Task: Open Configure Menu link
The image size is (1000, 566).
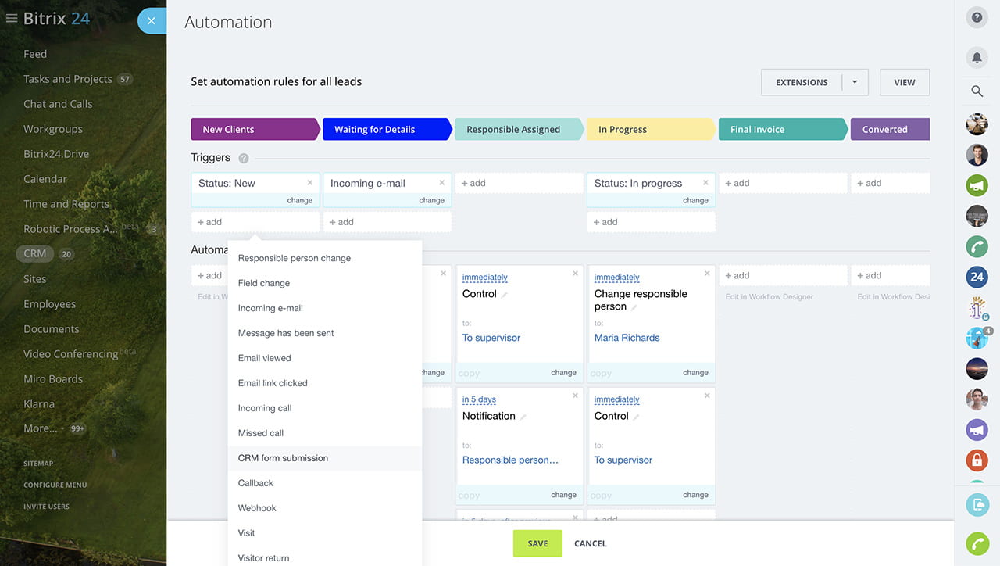Action: [55, 485]
